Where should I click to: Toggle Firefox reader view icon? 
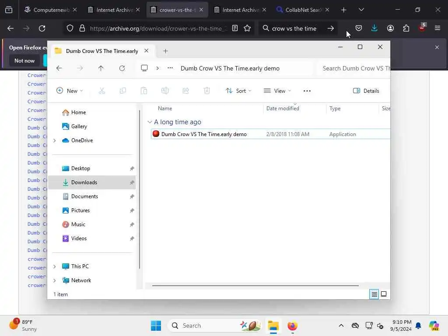tap(235, 28)
